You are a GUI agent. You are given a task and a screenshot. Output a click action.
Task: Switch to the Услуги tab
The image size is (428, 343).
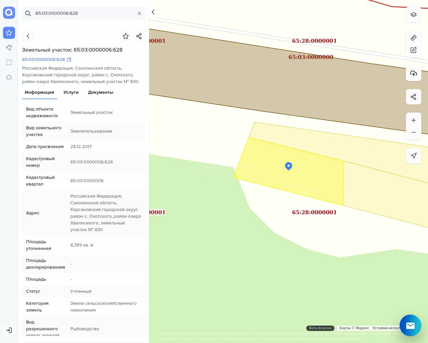tap(71, 92)
